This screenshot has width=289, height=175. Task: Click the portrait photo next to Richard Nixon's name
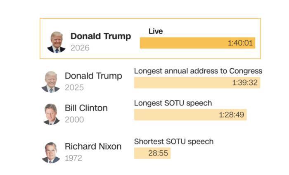[x=51, y=152]
